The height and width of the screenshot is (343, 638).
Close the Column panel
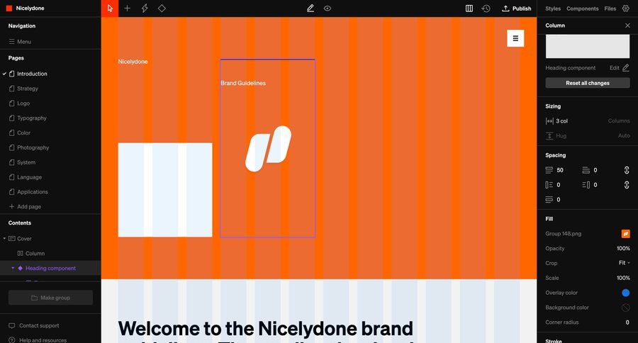(627, 26)
